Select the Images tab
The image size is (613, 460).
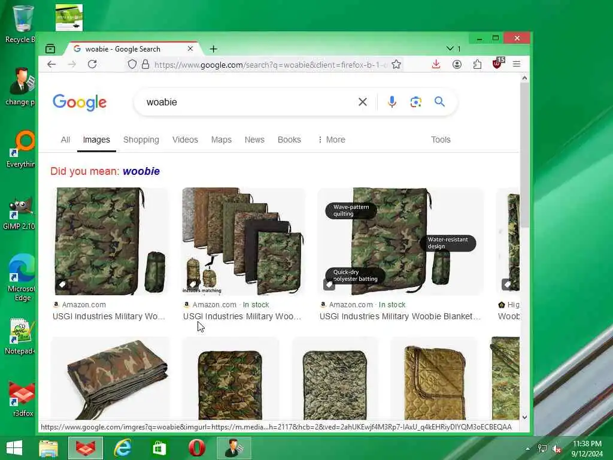(x=96, y=140)
